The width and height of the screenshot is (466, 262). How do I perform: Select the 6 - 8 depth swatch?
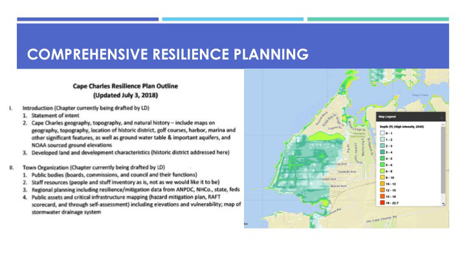point(383,170)
